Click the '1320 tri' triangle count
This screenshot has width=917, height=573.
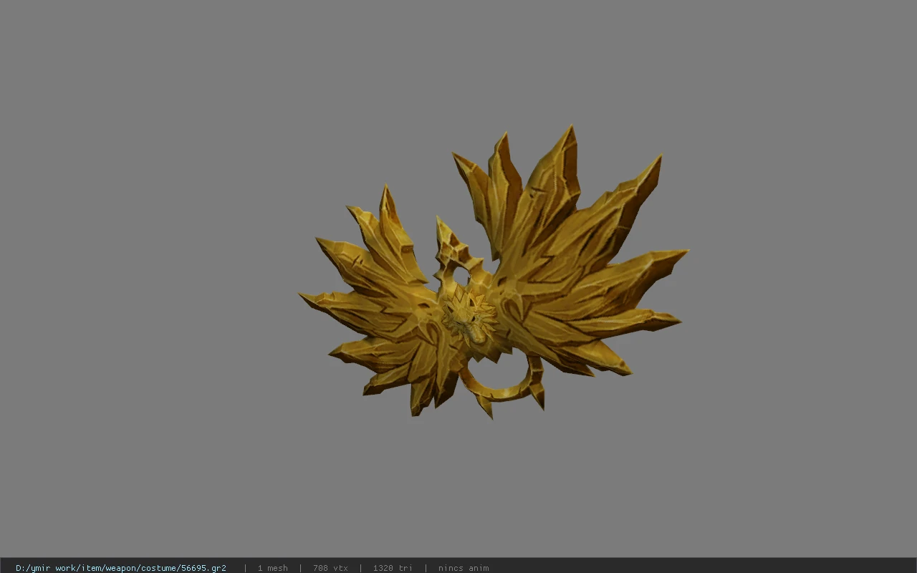tap(393, 568)
